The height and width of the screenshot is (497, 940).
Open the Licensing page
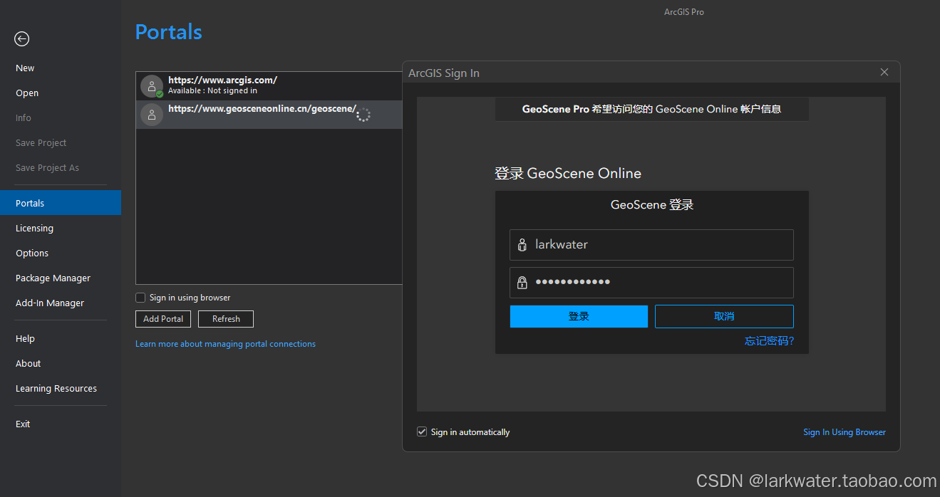tap(34, 229)
